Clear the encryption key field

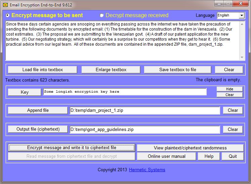(x=229, y=95)
